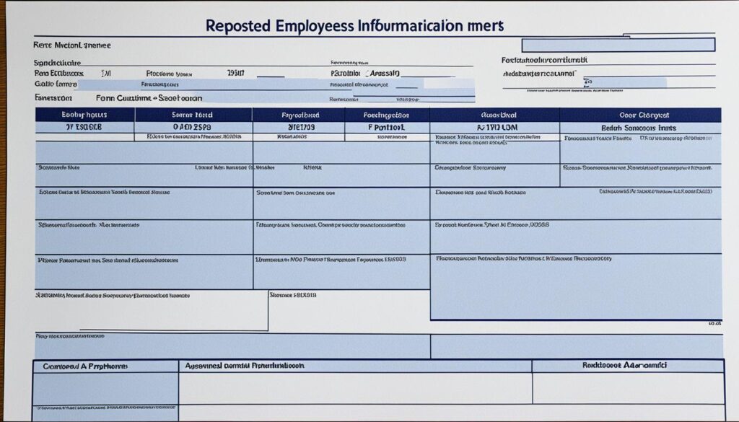Click the 'Fonn Cuudimnt - Sceot ooian' line

click(x=149, y=98)
